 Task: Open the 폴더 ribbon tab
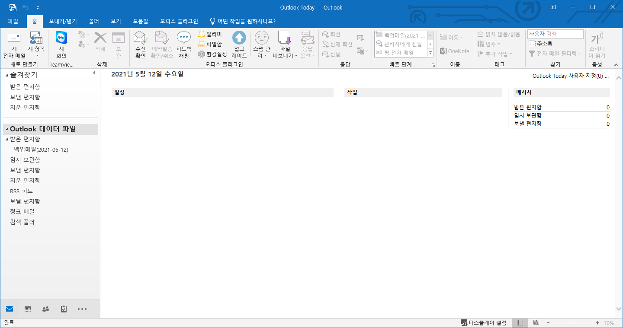point(94,21)
